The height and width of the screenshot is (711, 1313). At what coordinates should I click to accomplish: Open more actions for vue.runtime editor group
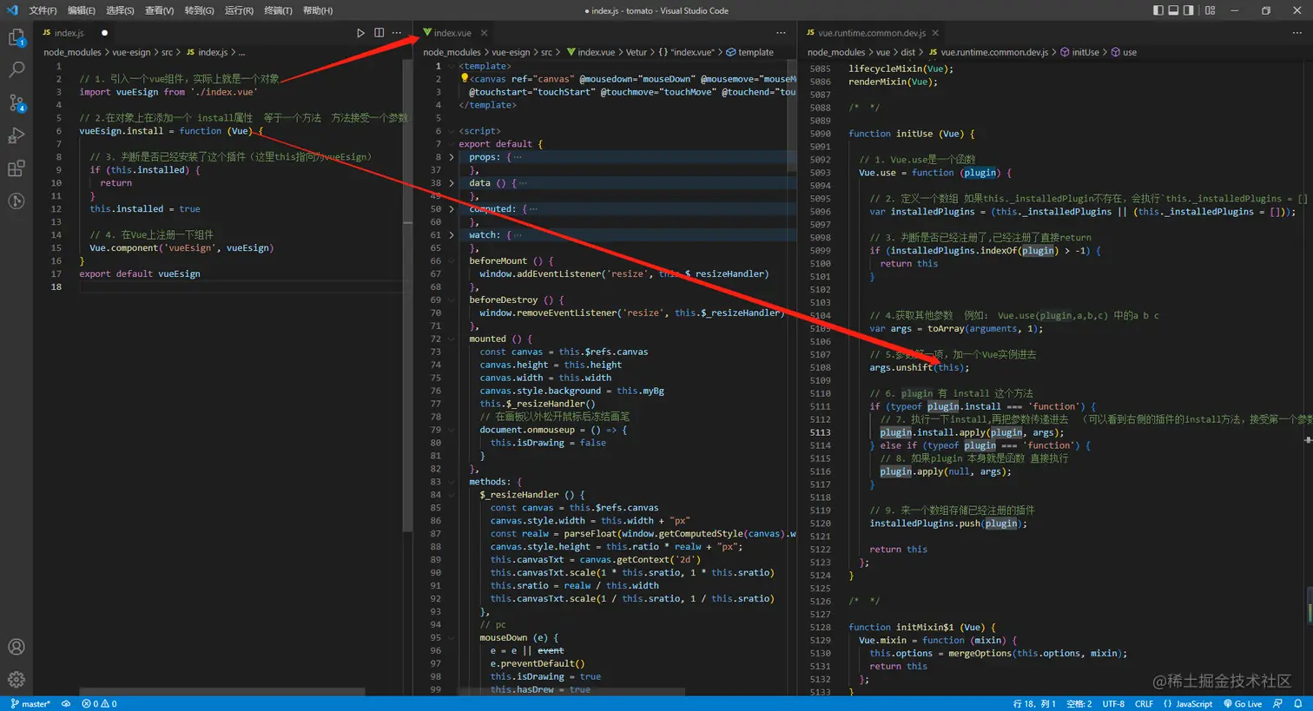[x=1297, y=33]
